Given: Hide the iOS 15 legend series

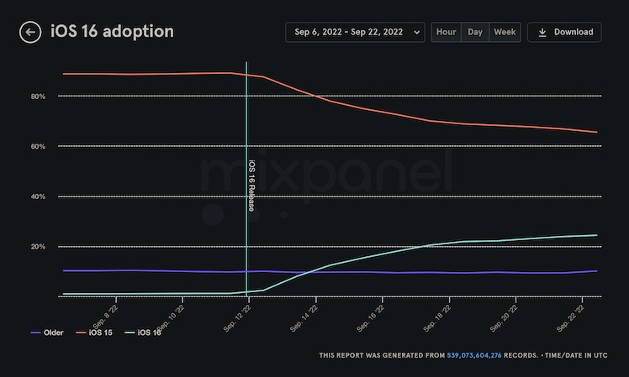Looking at the screenshot, I should [x=100, y=332].
